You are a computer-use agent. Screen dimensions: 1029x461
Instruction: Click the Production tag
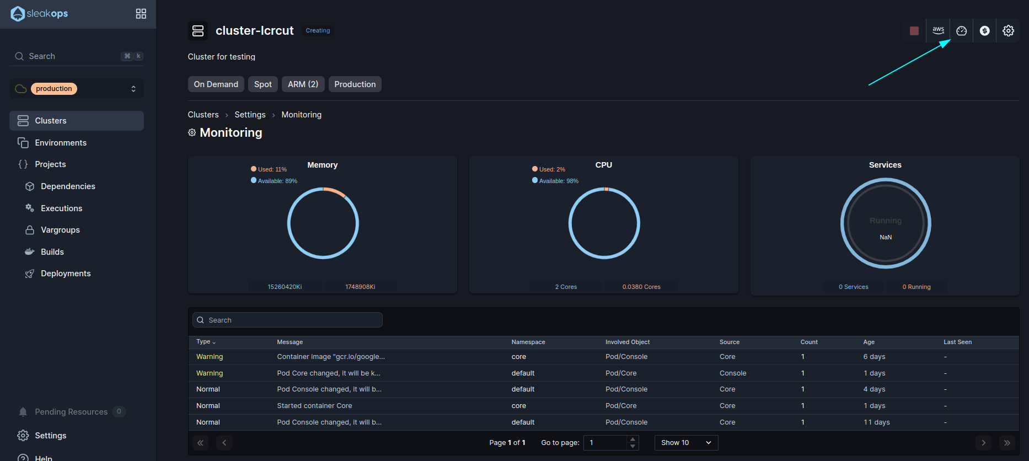click(355, 84)
